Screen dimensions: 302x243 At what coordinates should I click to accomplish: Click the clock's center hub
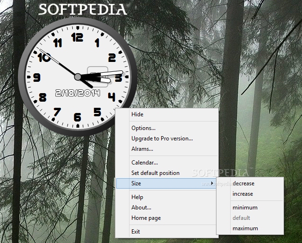click(78, 77)
